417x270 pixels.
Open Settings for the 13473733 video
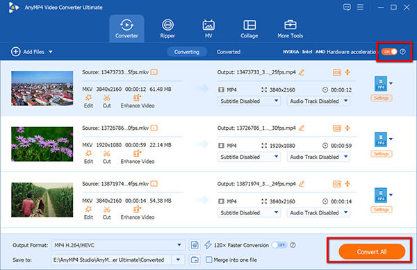382,98
